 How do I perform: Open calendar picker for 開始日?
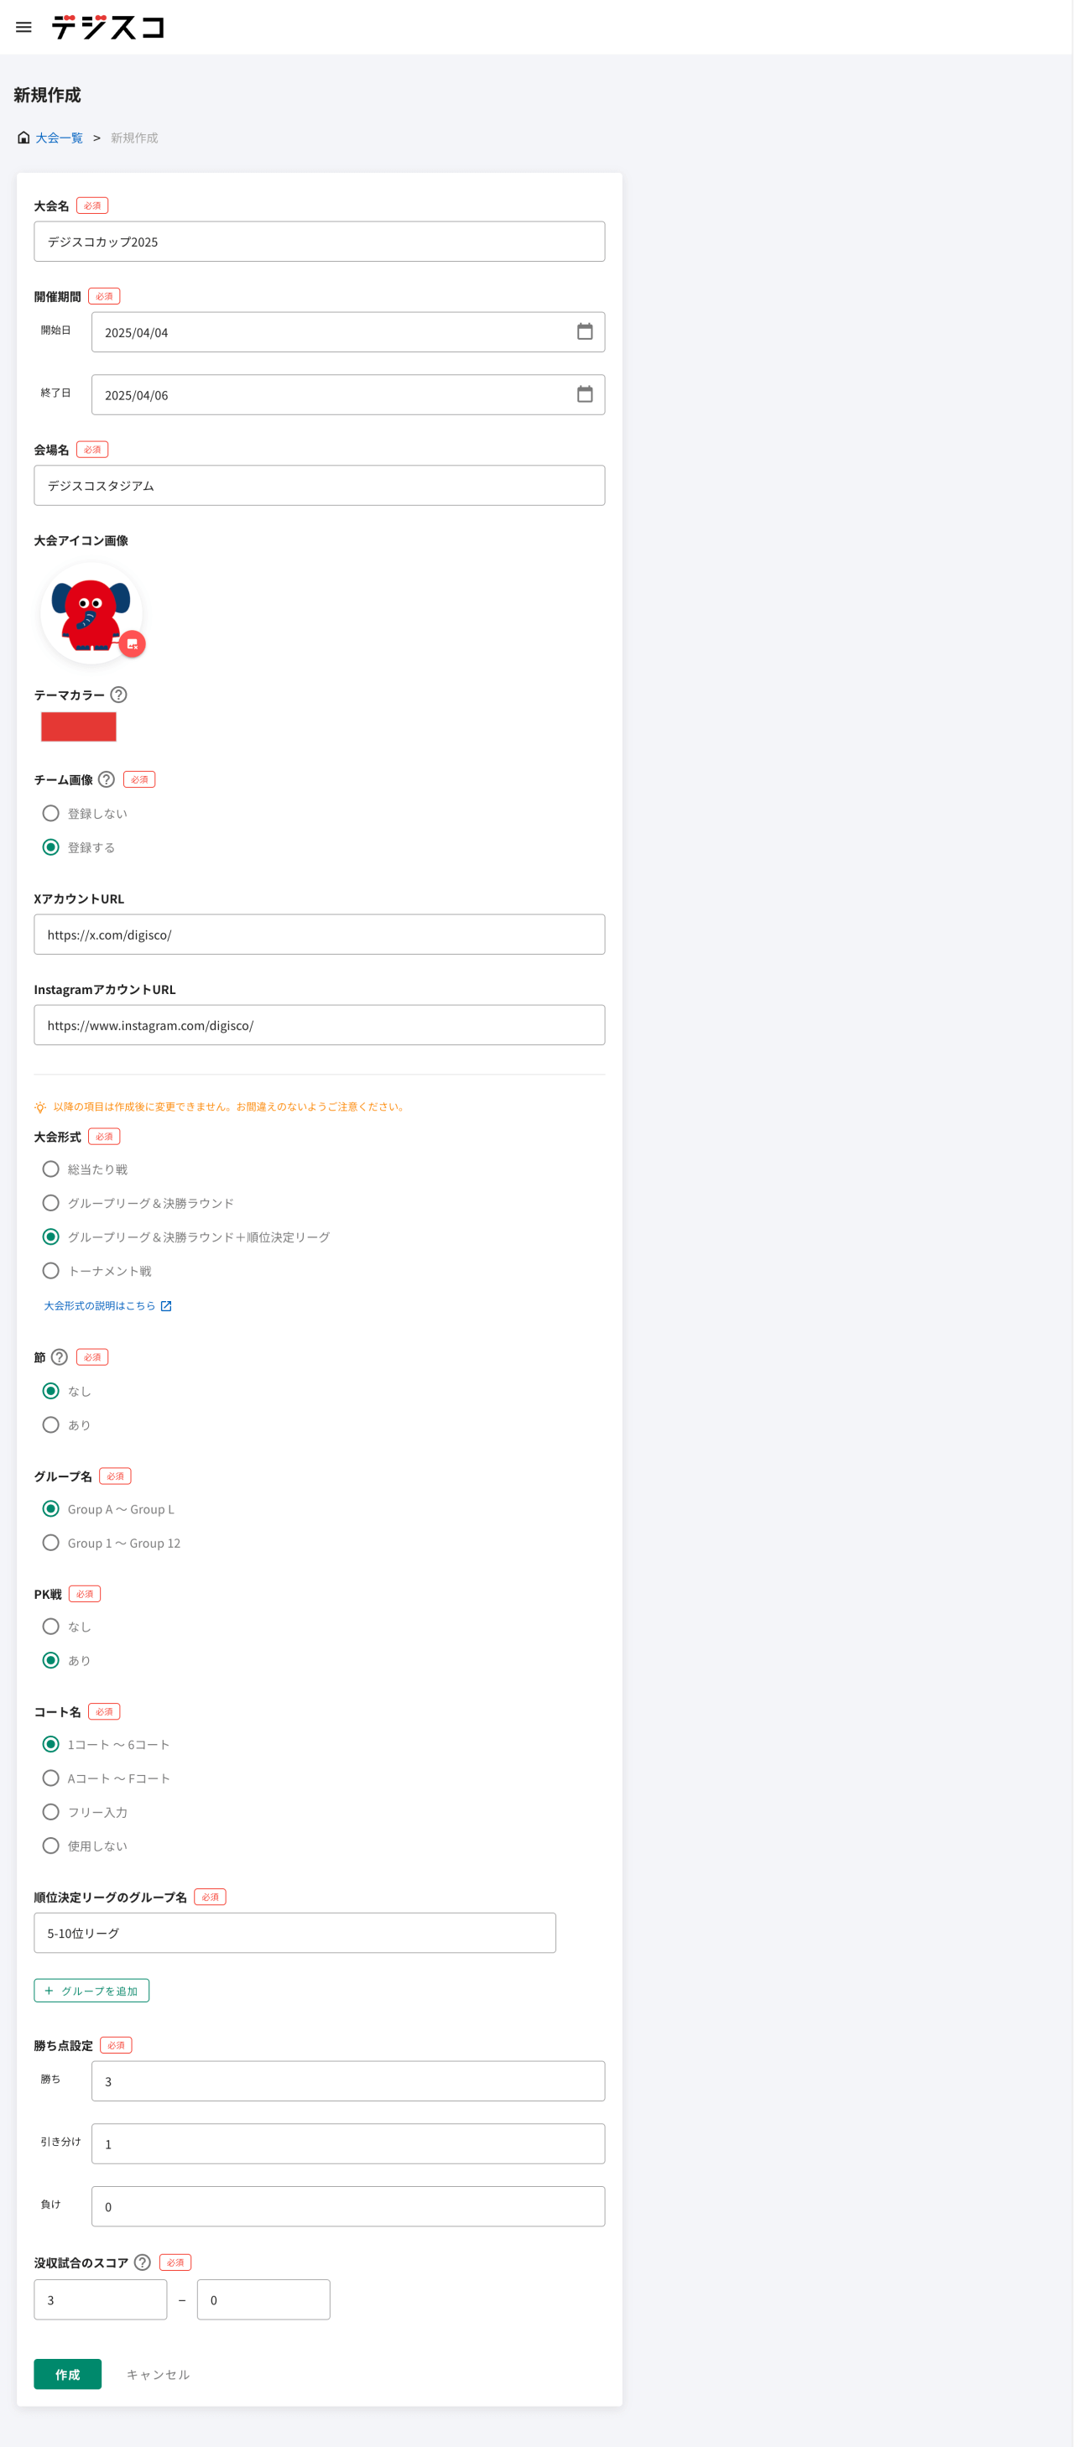tap(585, 331)
